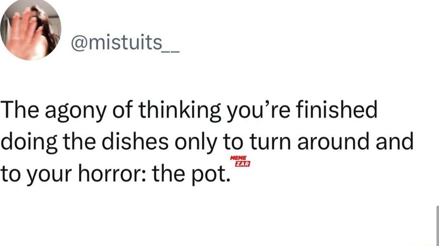Click the word "you're" in the tweet
The width and height of the screenshot is (439, 246).
click(x=259, y=111)
